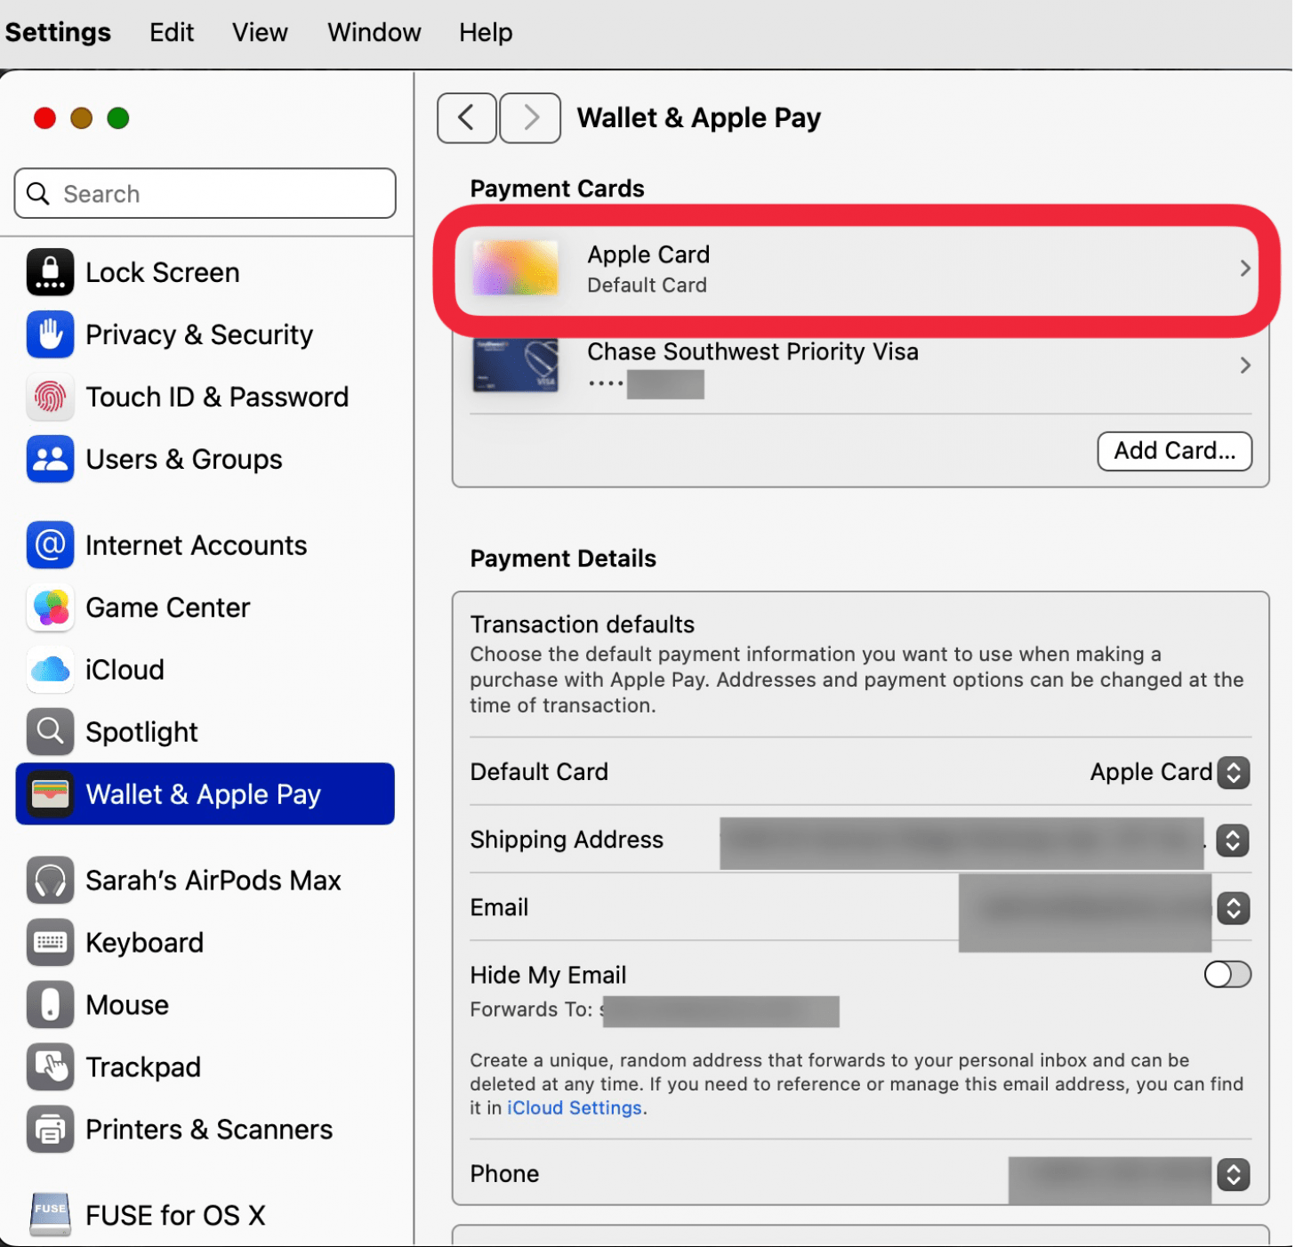This screenshot has height=1247, width=1295.
Task: Click the Privacy & Security hand icon
Action: click(50, 334)
